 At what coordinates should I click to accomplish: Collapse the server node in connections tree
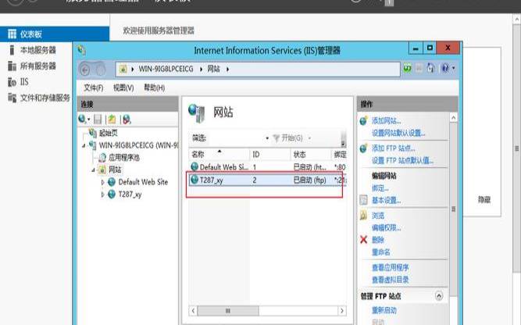click(x=84, y=145)
